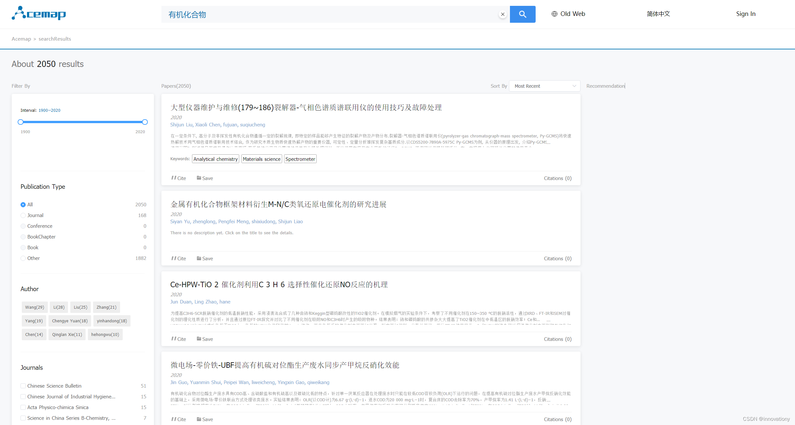
Task: Switch language to 简体中文
Action: click(658, 14)
